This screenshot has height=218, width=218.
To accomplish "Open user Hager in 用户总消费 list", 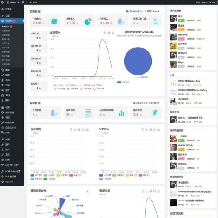I will (x=181, y=62).
